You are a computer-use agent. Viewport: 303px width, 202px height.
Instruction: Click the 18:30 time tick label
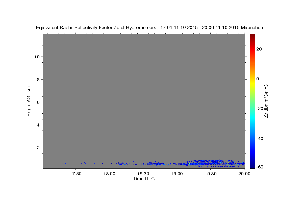click(143, 174)
